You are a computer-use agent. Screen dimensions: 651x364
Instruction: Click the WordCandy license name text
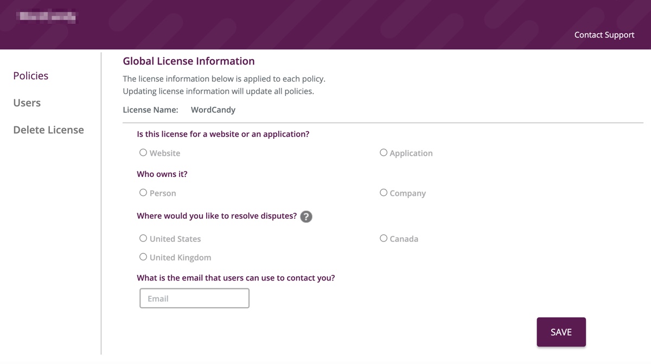click(213, 110)
